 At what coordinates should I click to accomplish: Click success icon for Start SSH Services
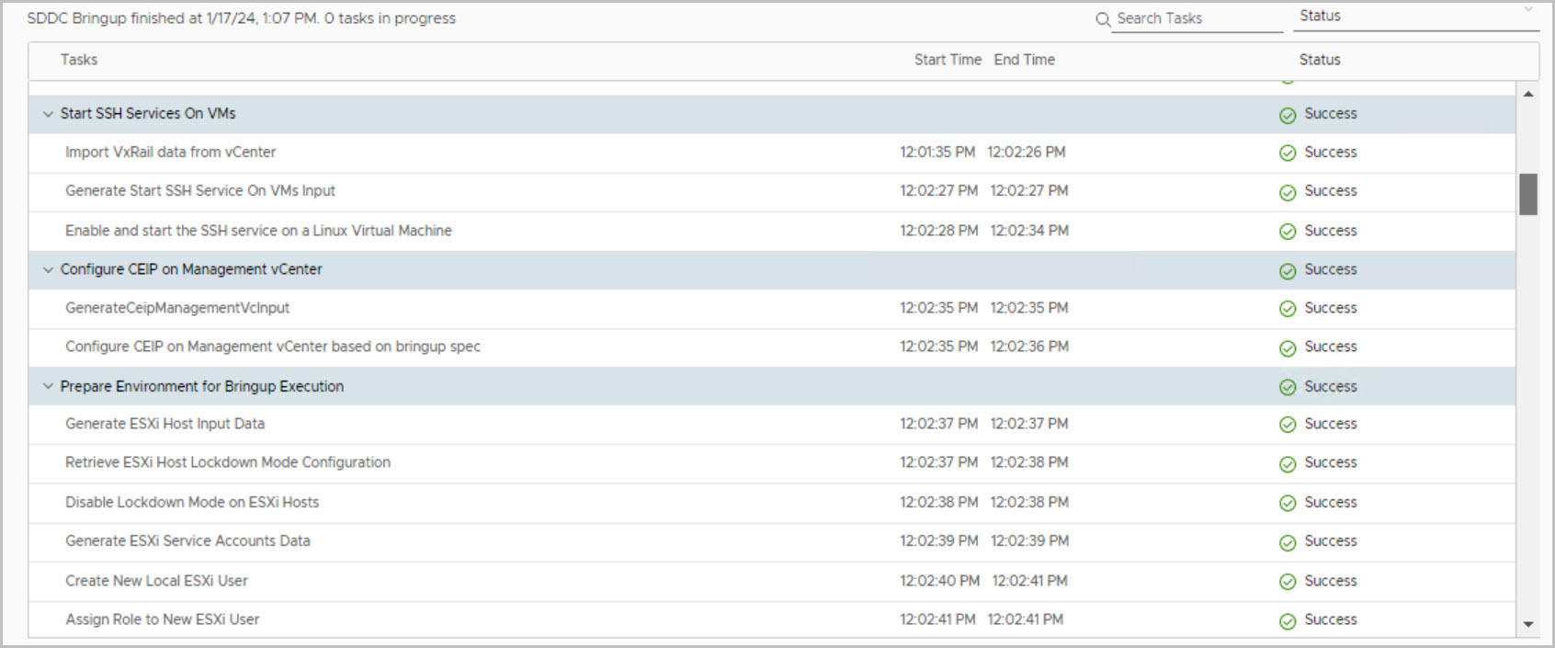click(x=1288, y=115)
